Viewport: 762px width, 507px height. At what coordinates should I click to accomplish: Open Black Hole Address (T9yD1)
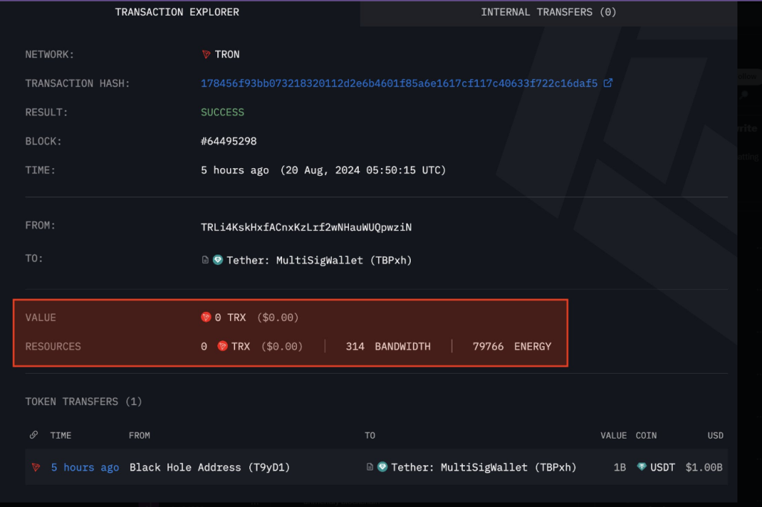click(209, 468)
